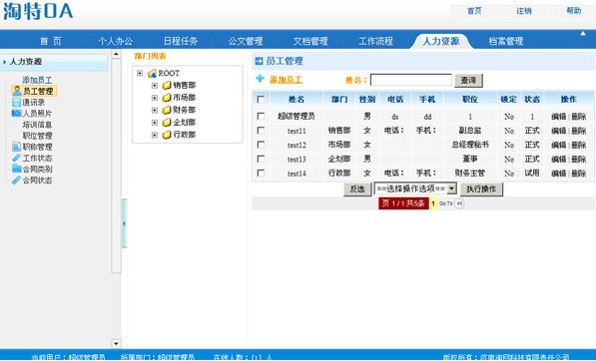The image size is (596, 361).
Task: Click the 工作状态 pencil icon
Action: coord(16,158)
